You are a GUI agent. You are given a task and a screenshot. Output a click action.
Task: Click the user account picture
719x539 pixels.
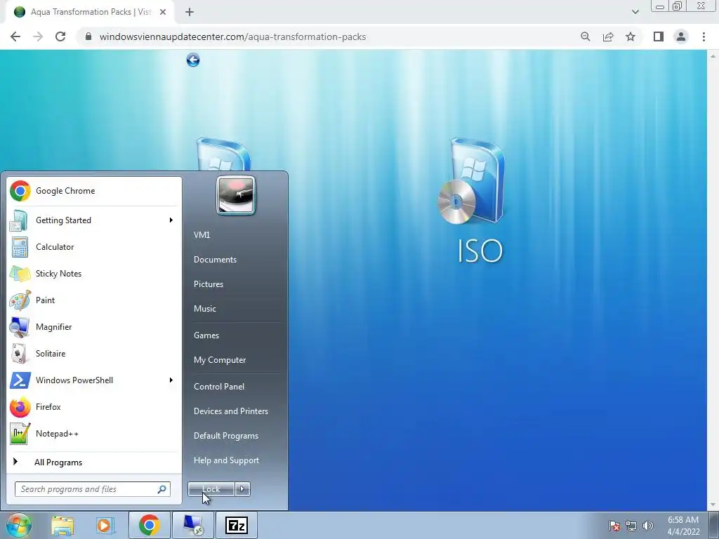pyautogui.click(x=236, y=196)
